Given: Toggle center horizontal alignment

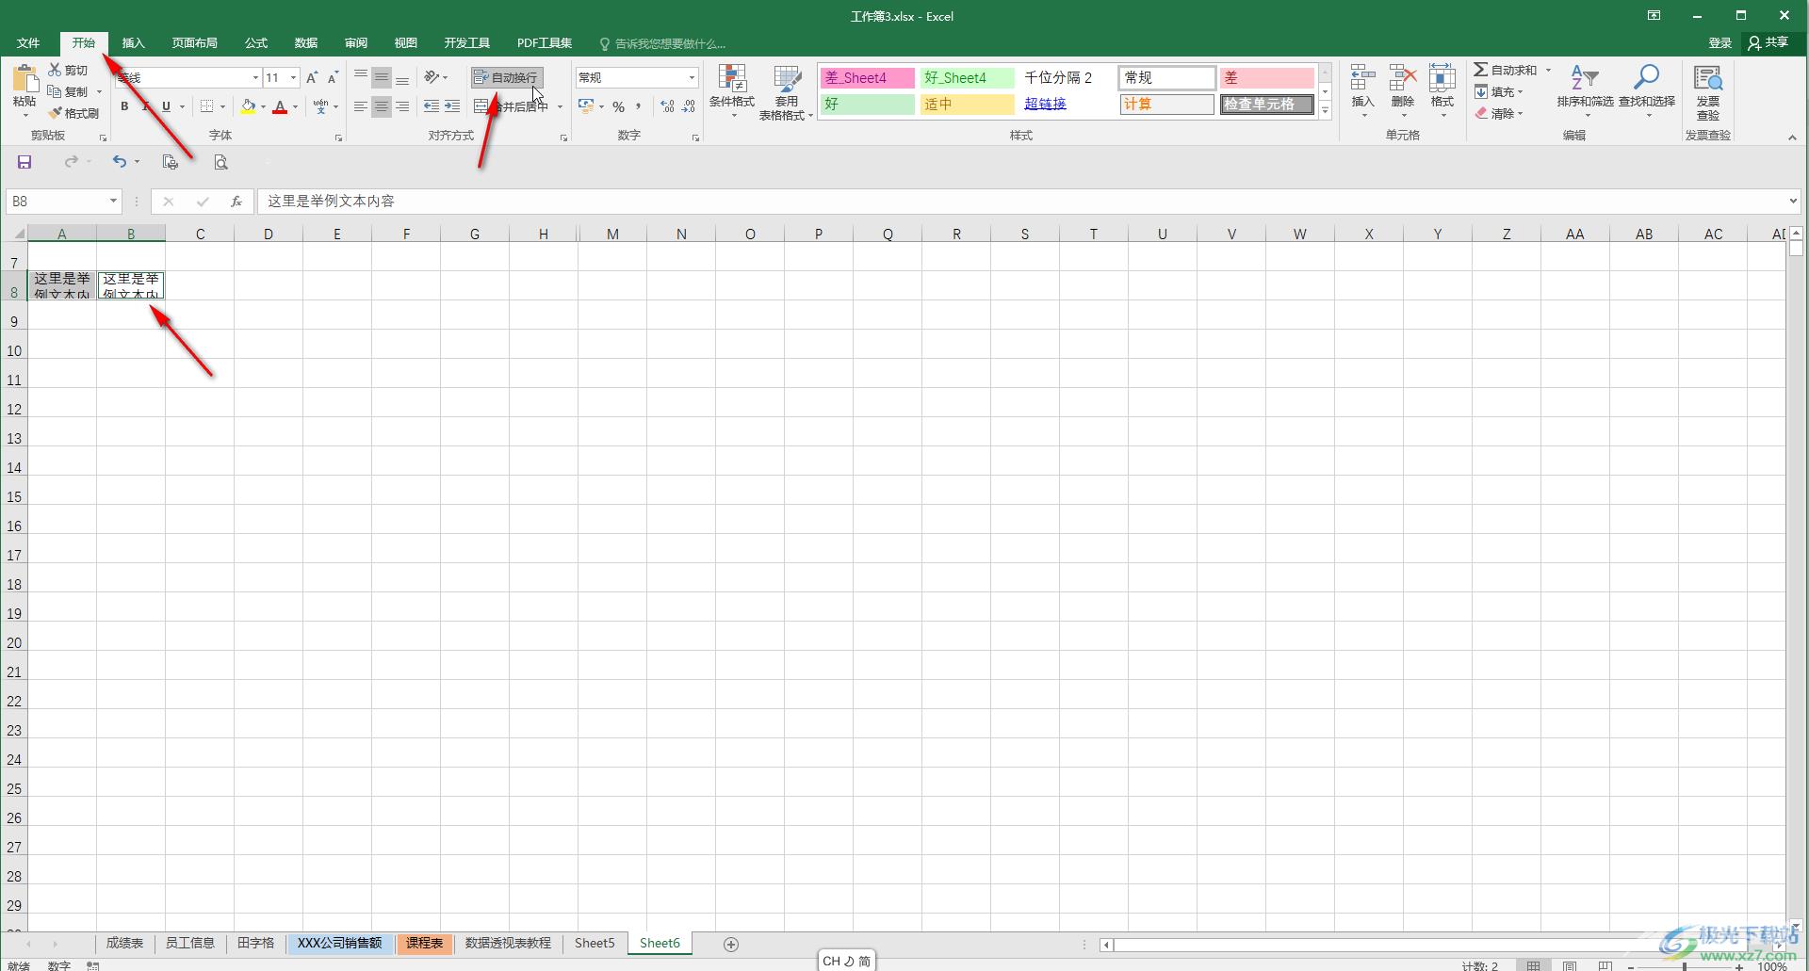Looking at the screenshot, I should tap(382, 106).
